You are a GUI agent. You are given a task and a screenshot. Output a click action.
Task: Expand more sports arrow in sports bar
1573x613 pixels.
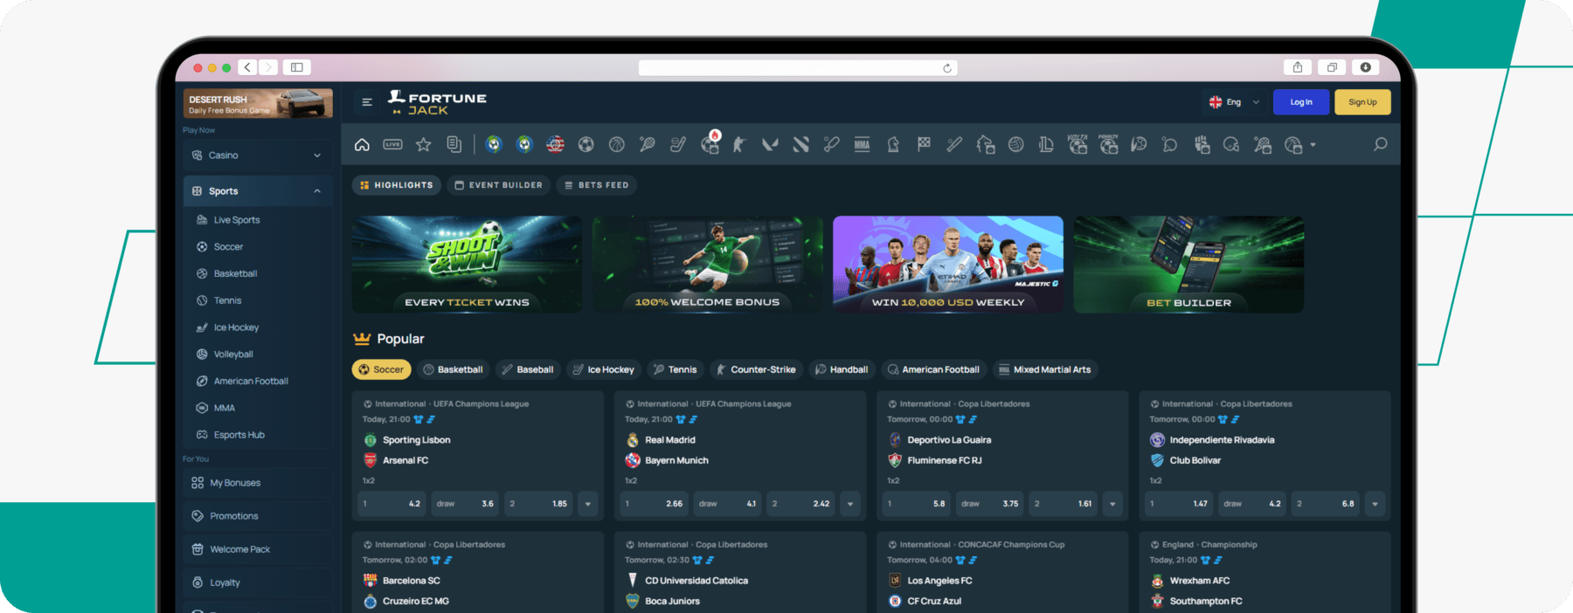point(1313,145)
